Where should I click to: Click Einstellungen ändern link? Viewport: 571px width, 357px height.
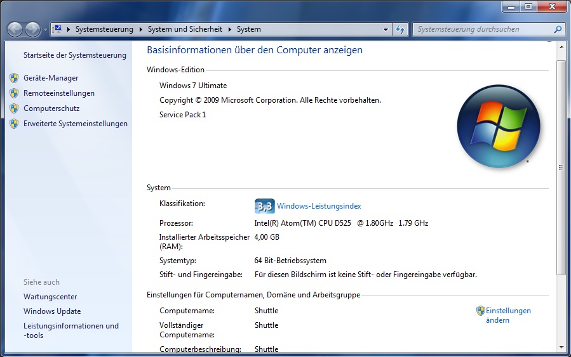click(x=508, y=315)
